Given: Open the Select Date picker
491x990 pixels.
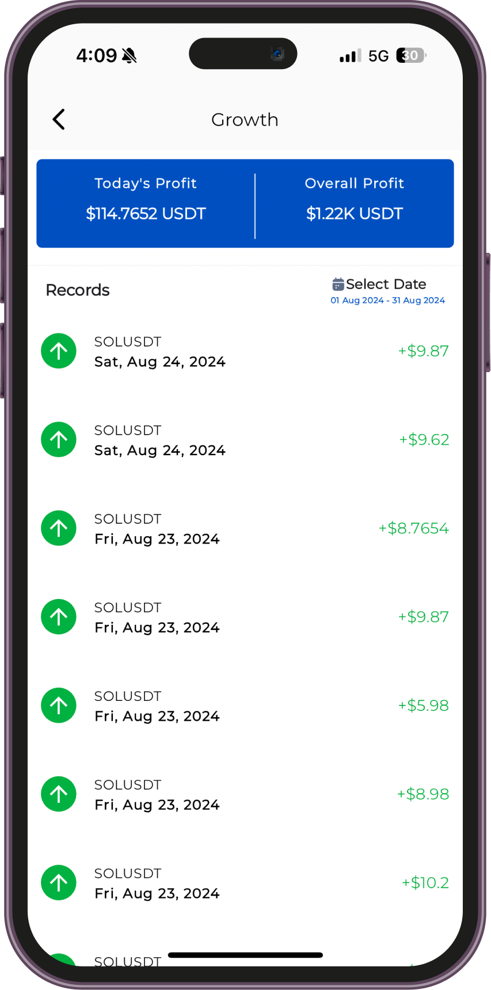Looking at the screenshot, I should click(386, 285).
